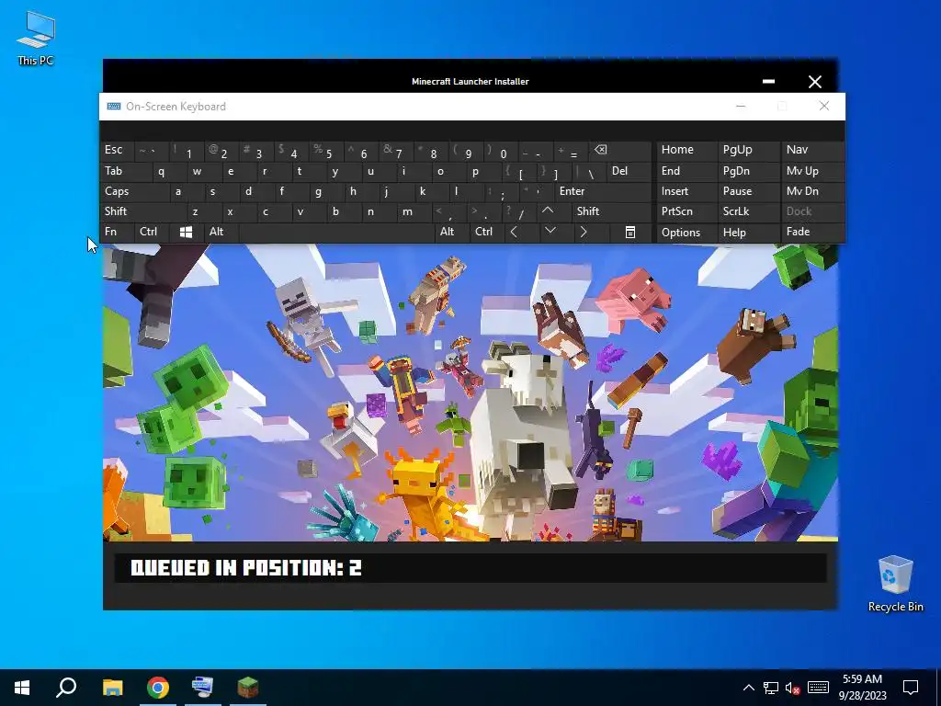This screenshot has height=706, width=941.
Task: Hit the context menu key on keyboard
Action: [630, 233]
